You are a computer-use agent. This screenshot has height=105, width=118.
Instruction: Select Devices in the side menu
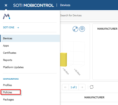[30, 38]
